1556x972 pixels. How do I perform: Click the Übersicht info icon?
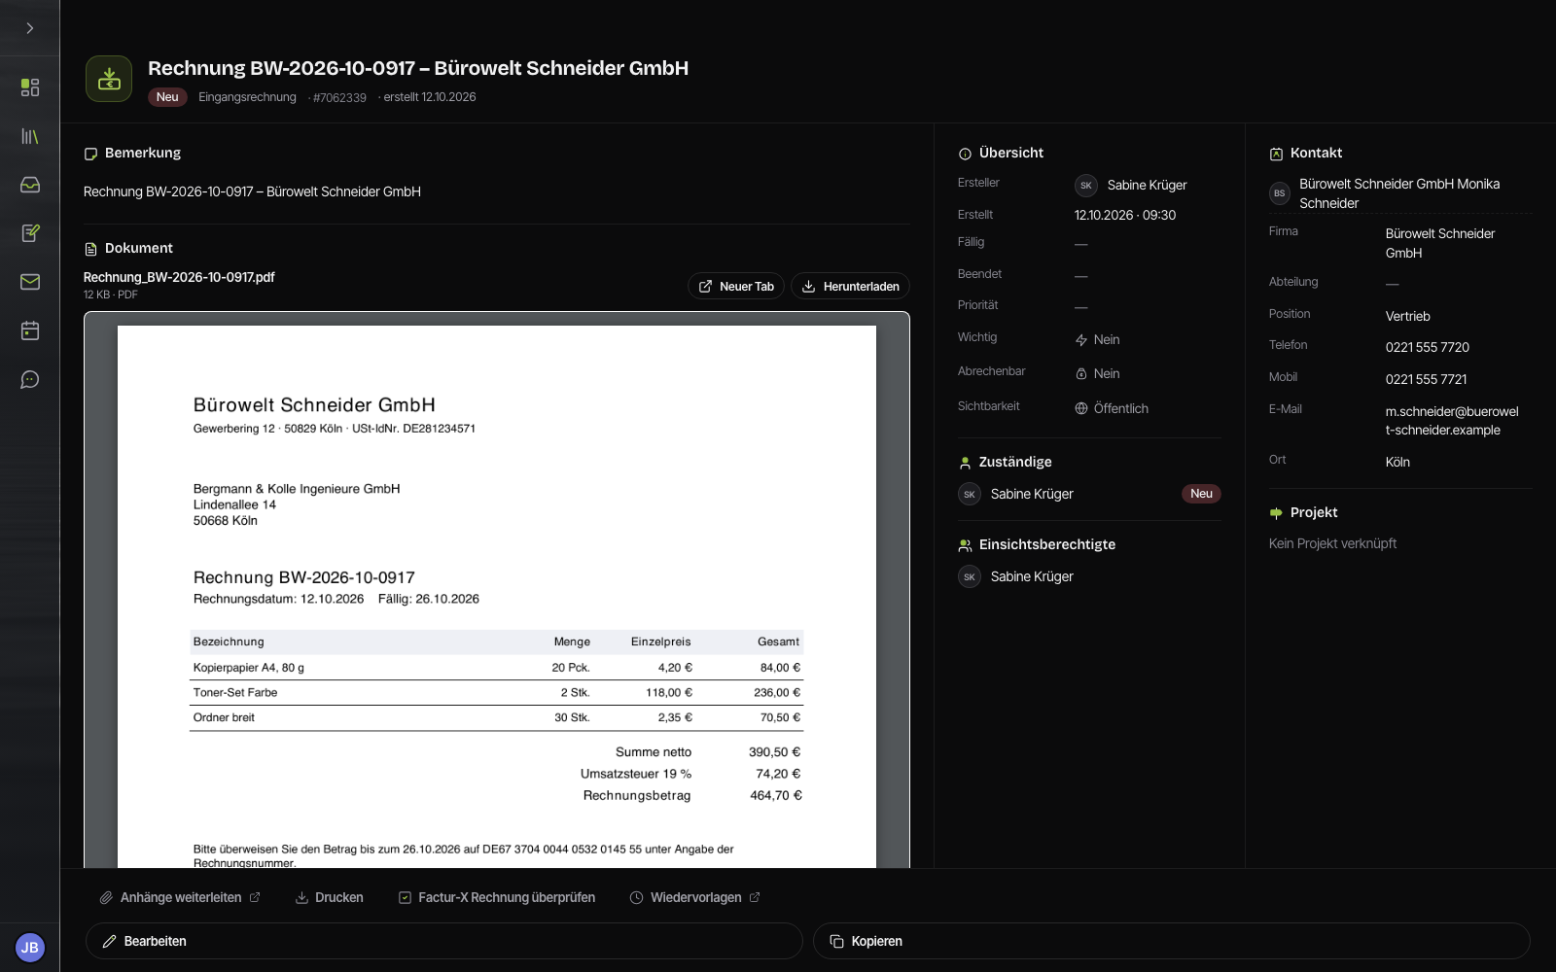[x=965, y=154]
